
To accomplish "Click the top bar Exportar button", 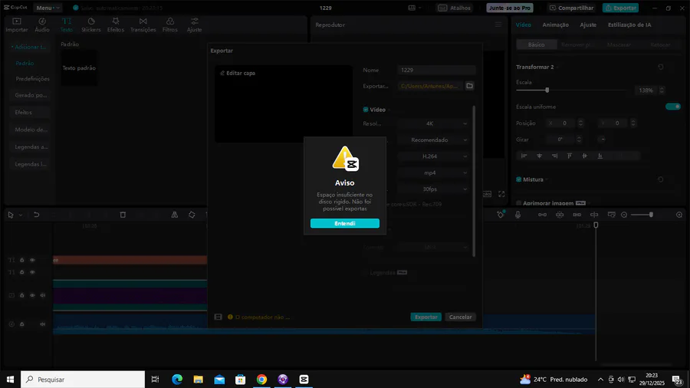I will (620, 8).
